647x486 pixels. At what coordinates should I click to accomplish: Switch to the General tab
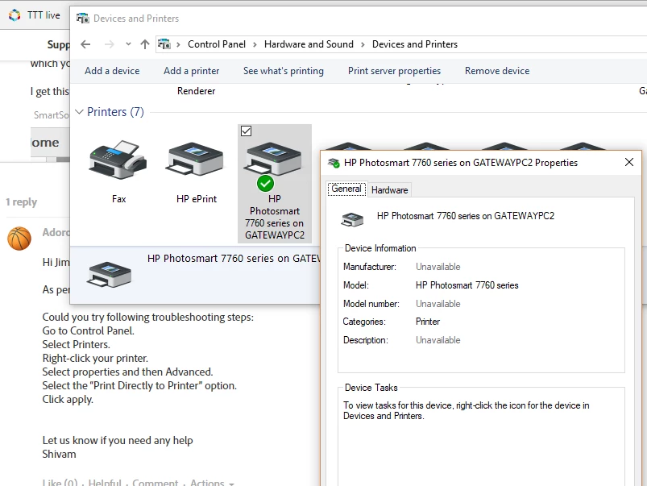[346, 189]
